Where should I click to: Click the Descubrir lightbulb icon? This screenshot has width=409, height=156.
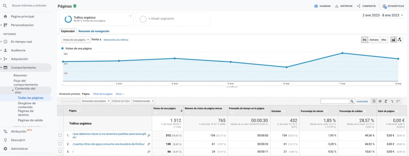(5, 140)
